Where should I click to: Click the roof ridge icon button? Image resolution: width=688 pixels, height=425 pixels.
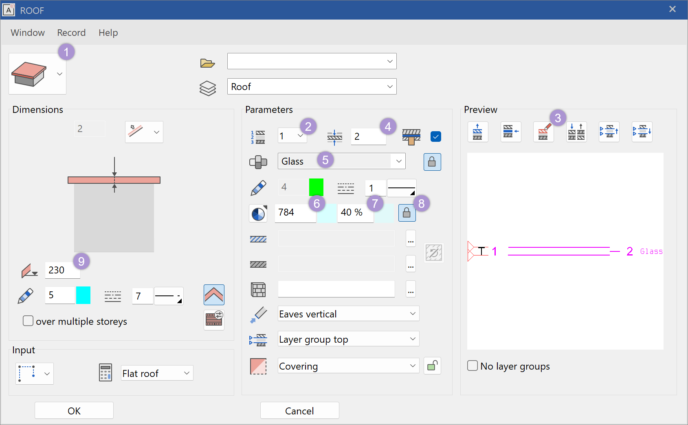coord(214,295)
